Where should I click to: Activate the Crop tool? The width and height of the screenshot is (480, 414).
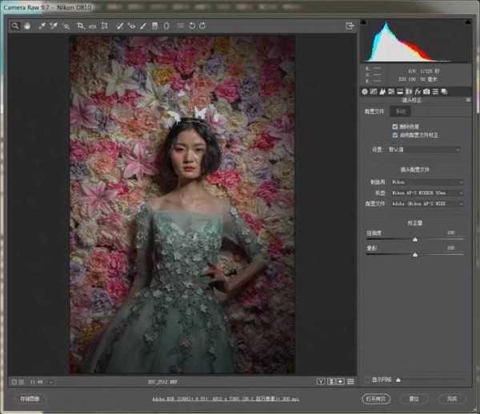(x=81, y=26)
